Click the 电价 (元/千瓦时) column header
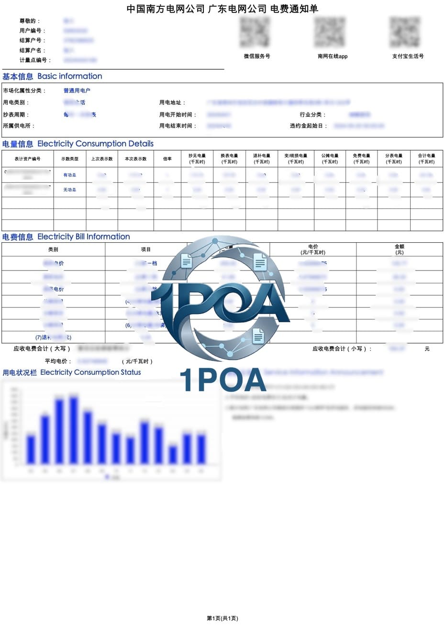Image resolution: width=445 pixels, height=630 pixels. point(313,249)
